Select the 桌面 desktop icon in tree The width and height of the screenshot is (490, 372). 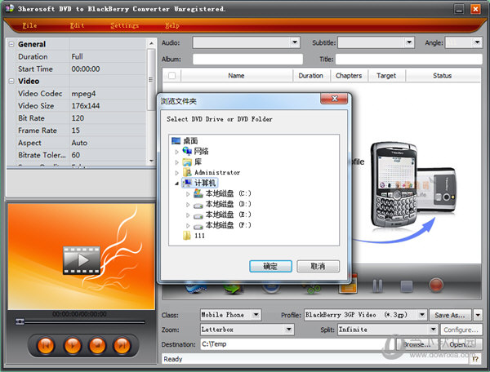[x=176, y=141]
